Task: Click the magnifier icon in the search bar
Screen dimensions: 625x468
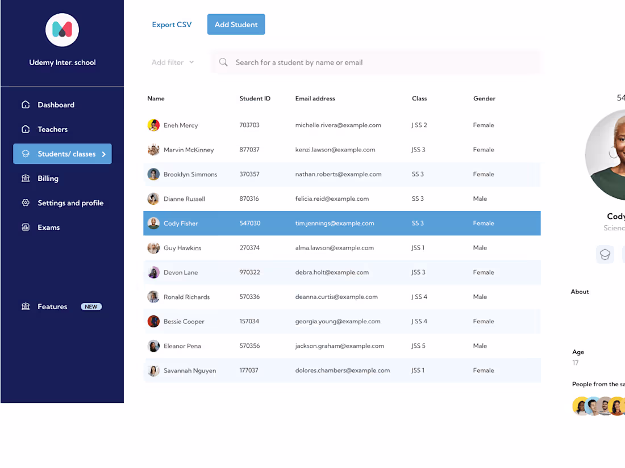Action: (223, 62)
